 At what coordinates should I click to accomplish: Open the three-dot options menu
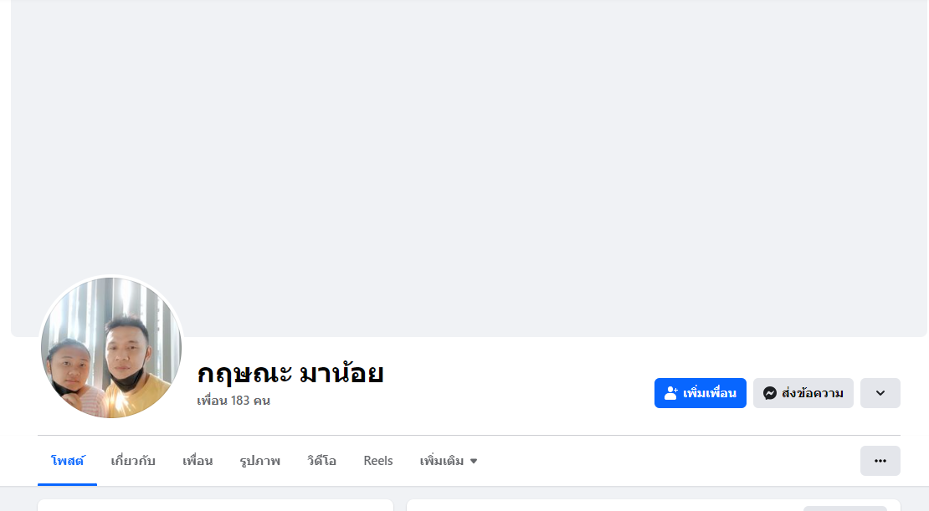880,461
